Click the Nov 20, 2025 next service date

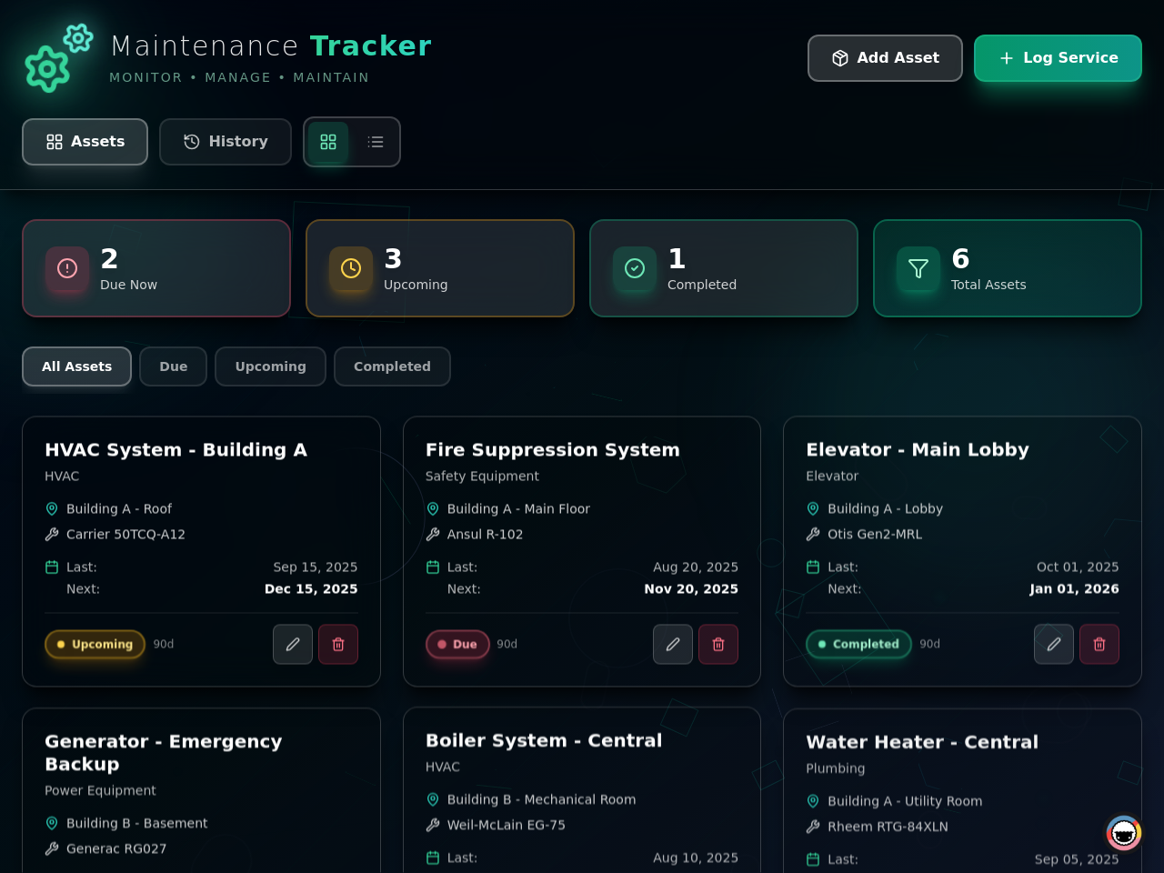click(x=691, y=589)
